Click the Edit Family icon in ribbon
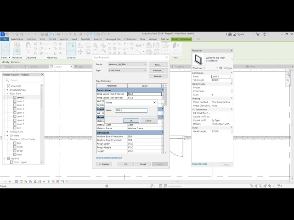Screen dimensions: 294x220 (x=165, y=48)
